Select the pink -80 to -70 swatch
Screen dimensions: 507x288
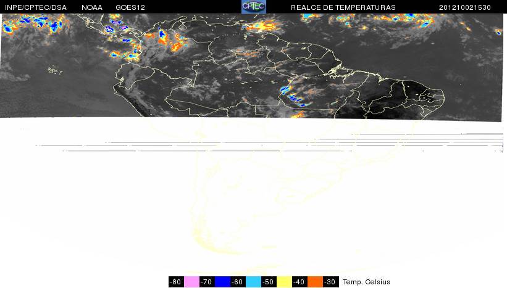[191, 282]
